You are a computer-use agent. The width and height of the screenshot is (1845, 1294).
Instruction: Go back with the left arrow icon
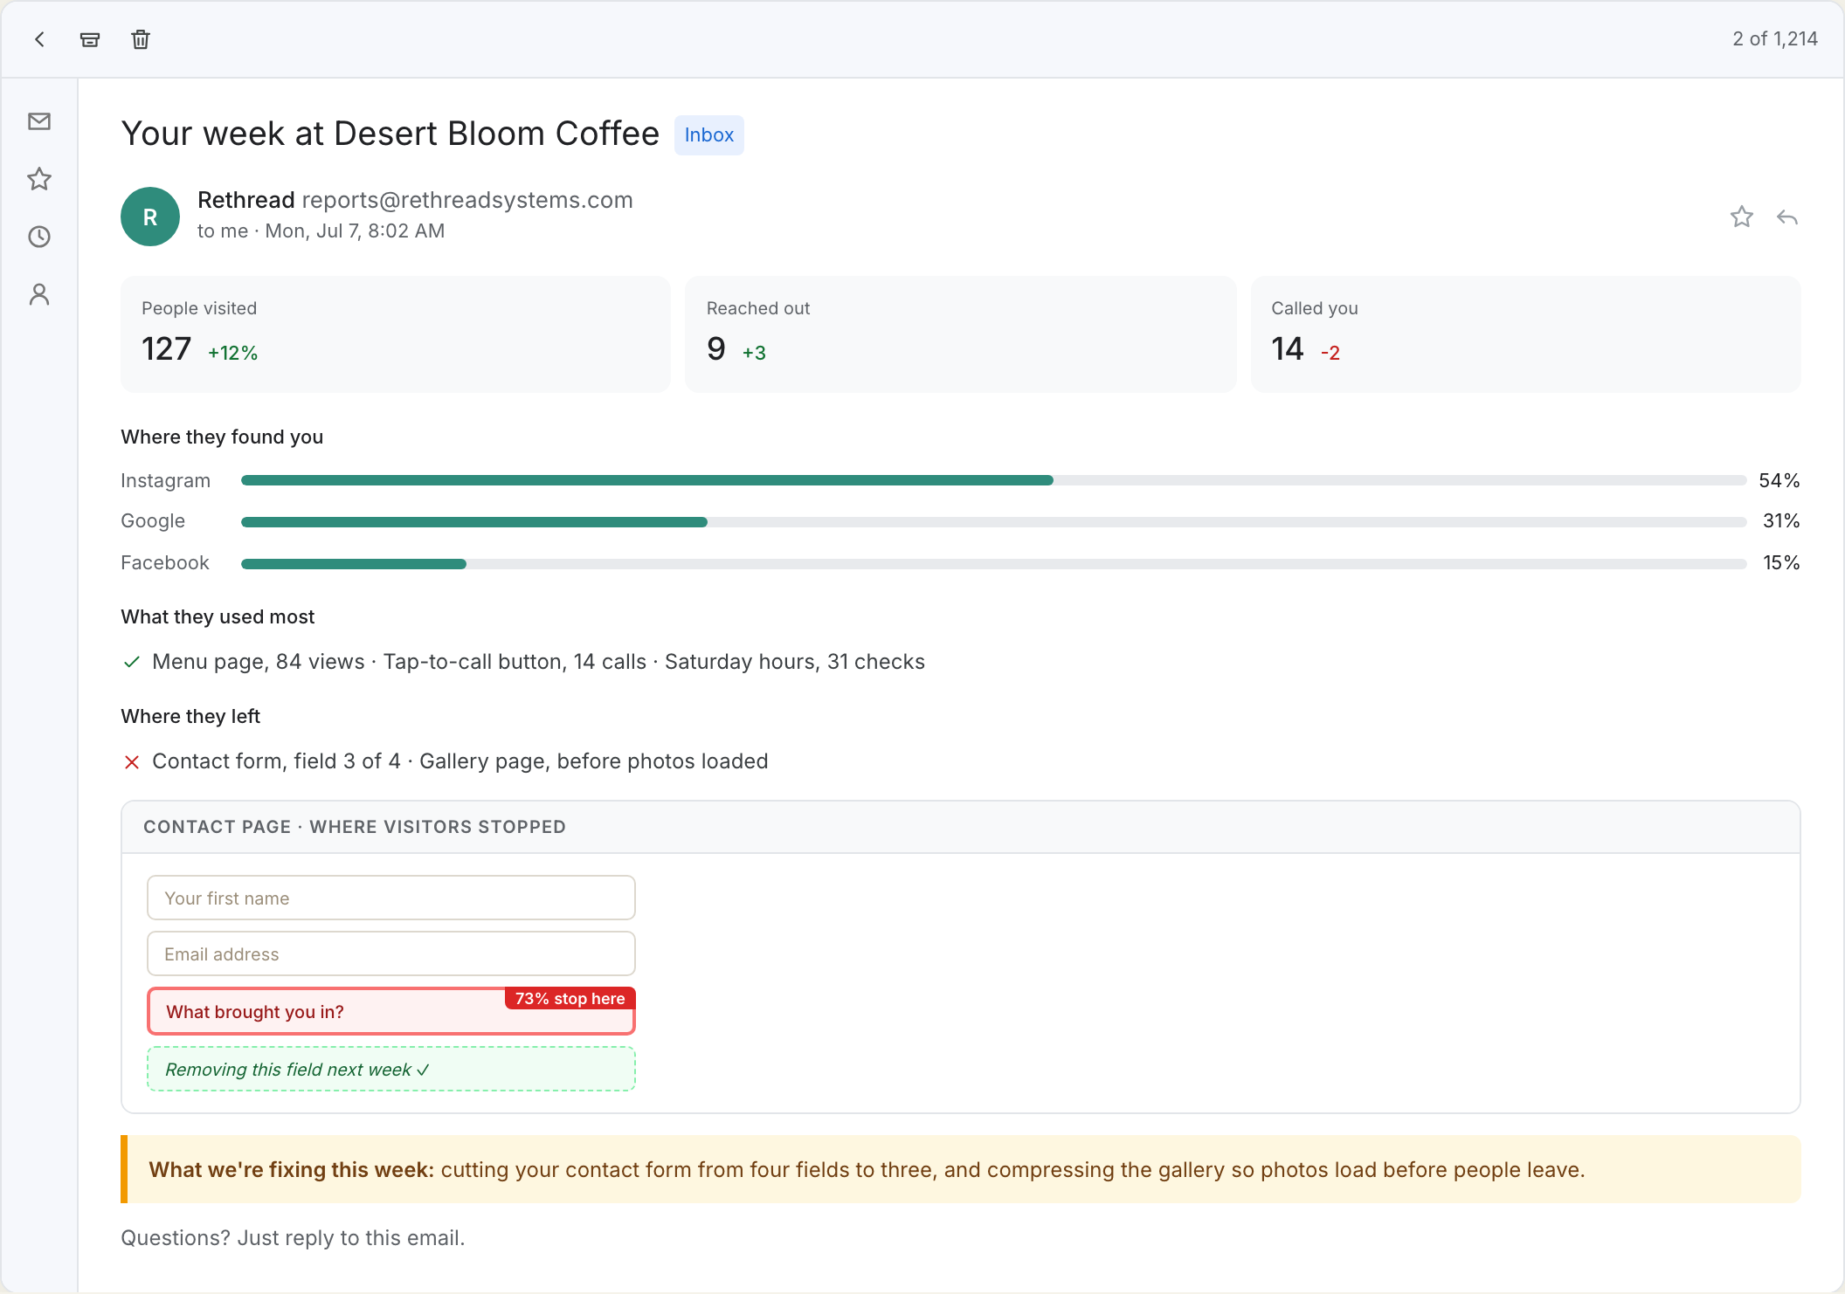coord(39,39)
